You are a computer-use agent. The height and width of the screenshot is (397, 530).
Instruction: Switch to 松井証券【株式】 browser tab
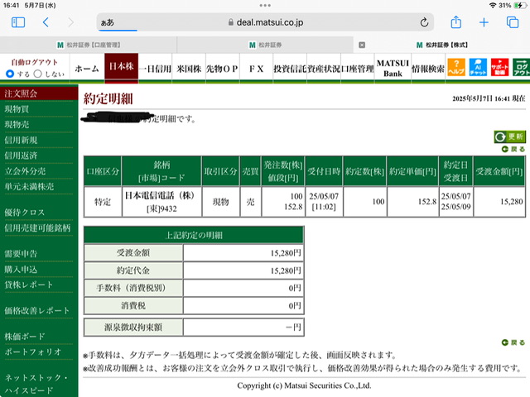coord(441,45)
